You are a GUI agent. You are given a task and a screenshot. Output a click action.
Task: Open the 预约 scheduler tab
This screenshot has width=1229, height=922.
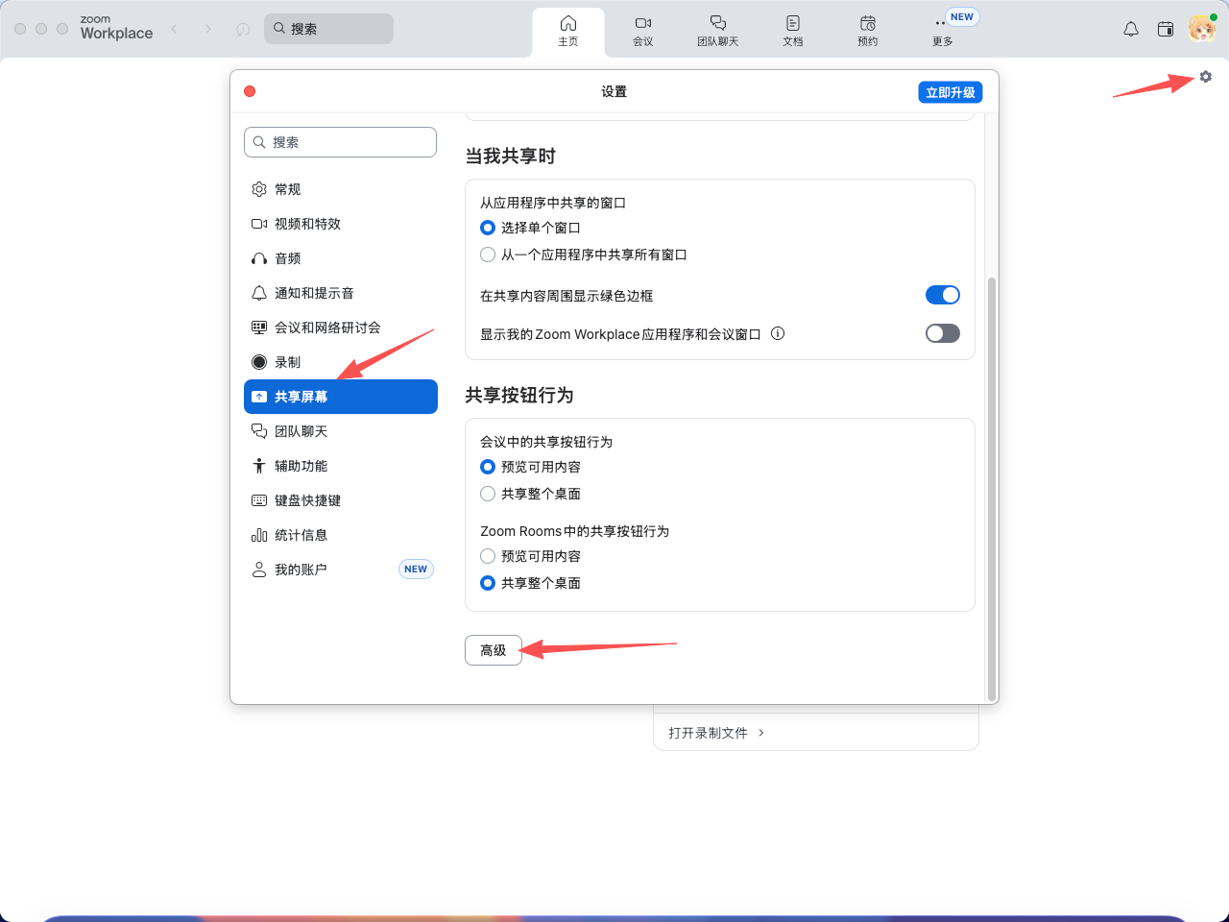[x=868, y=32]
